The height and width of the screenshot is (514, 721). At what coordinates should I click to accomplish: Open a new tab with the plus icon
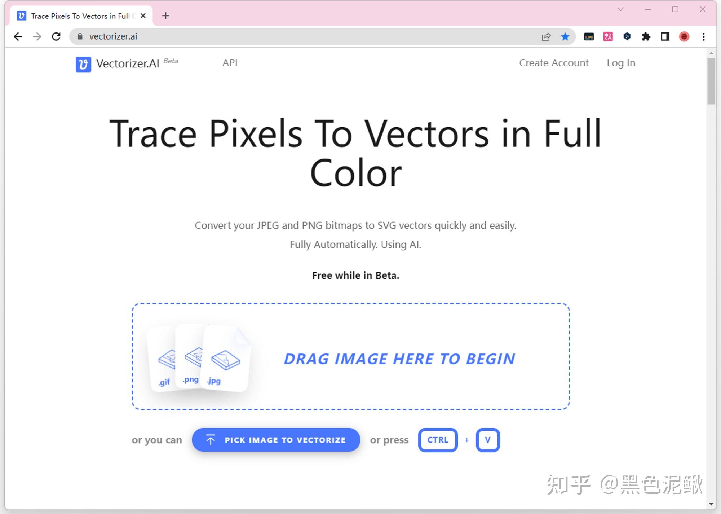[x=165, y=16]
